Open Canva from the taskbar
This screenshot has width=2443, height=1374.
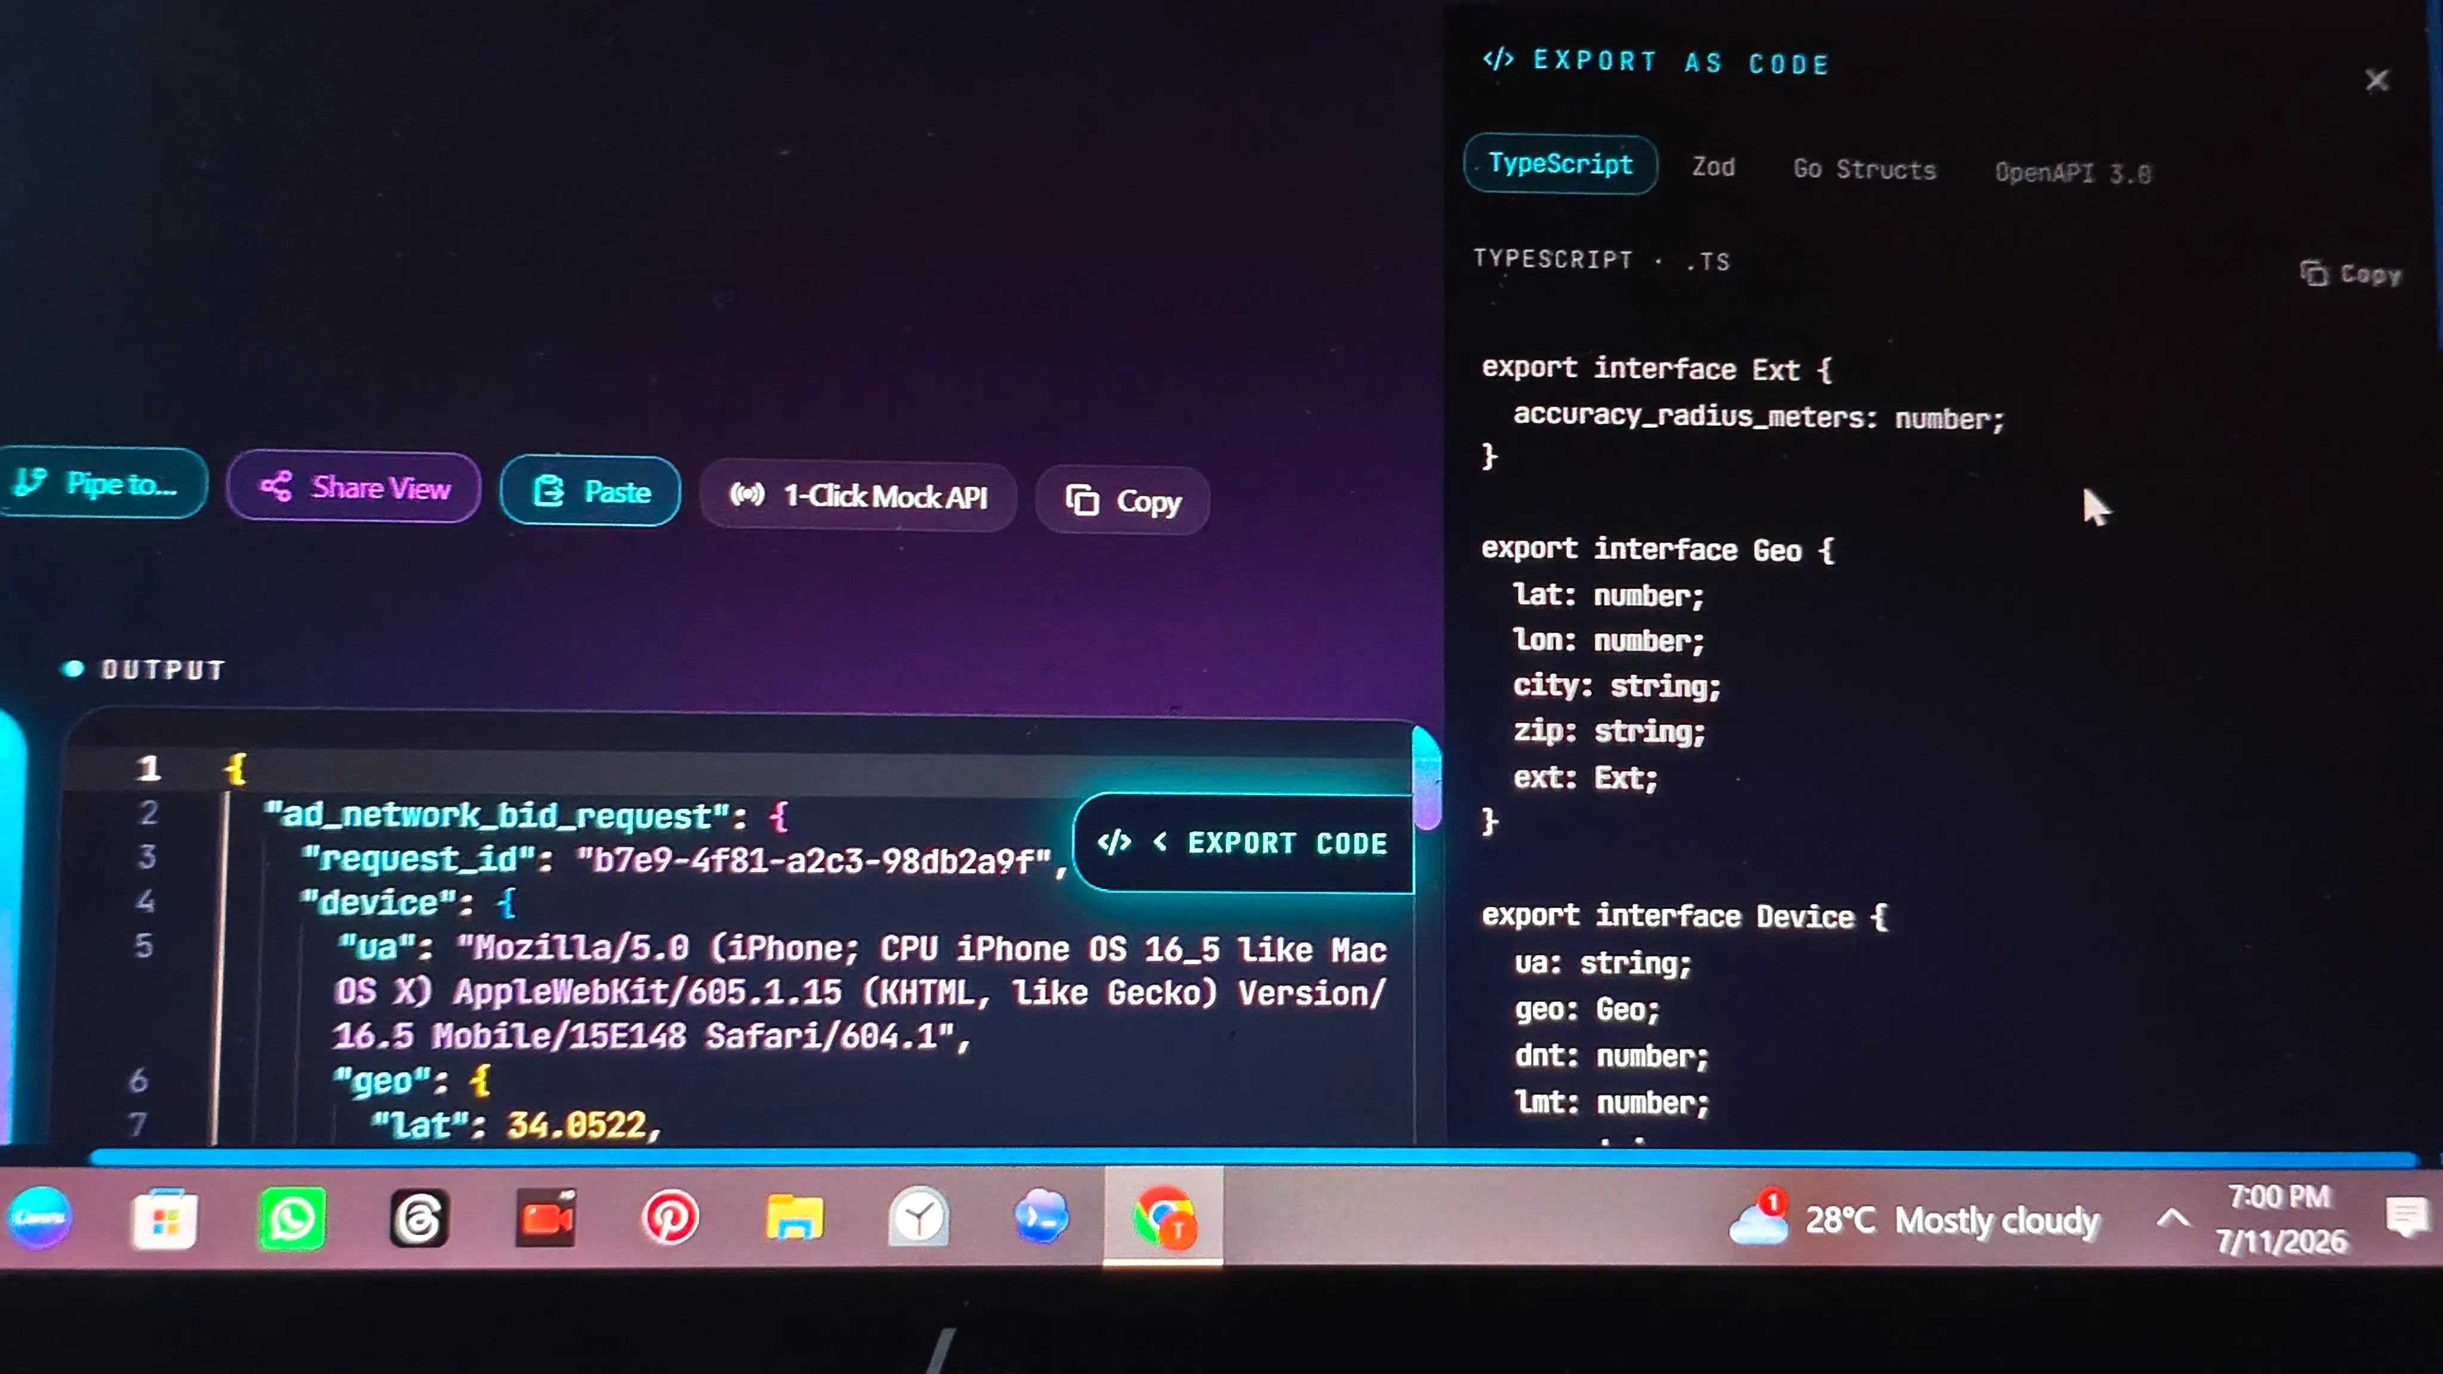40,1218
